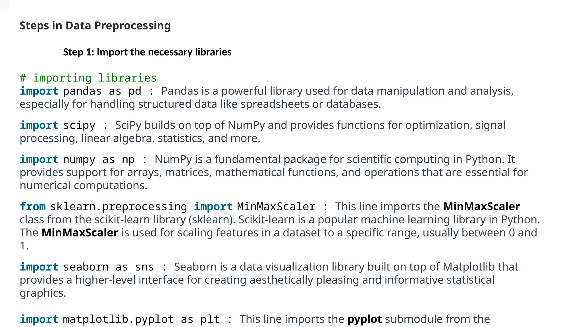
Task: Click the 'import' keyword before numpy
Action: [39, 159]
